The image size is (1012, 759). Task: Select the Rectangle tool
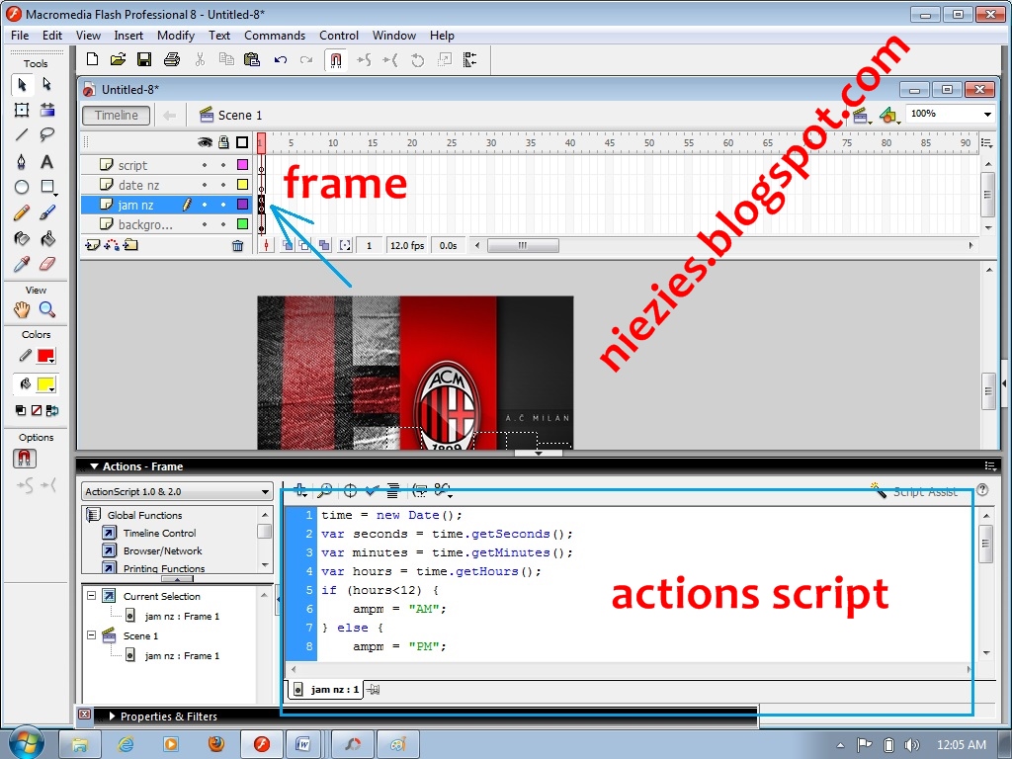coord(47,187)
